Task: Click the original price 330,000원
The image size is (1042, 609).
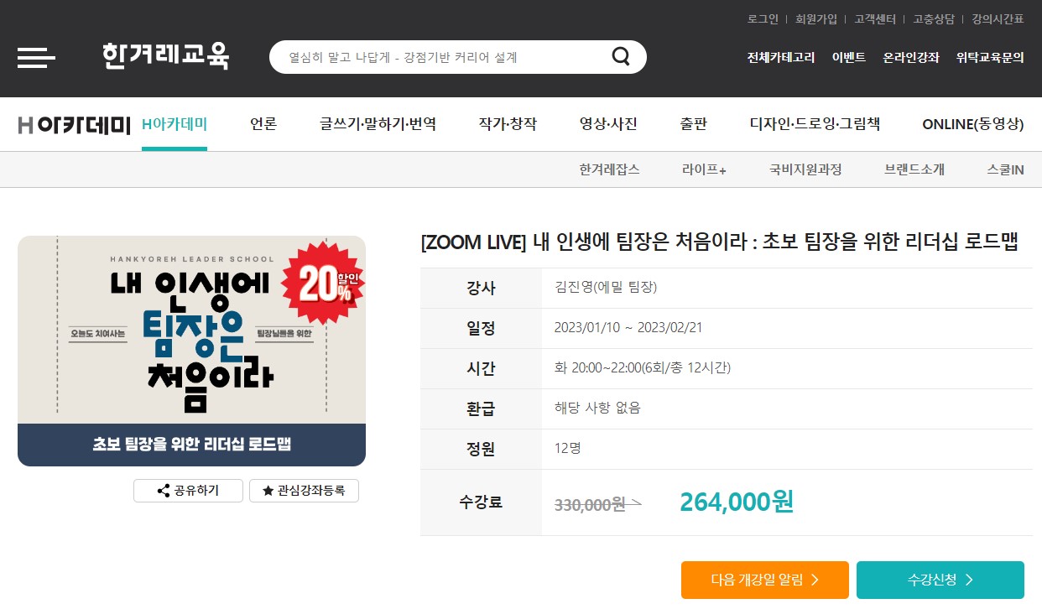Action: coord(590,503)
